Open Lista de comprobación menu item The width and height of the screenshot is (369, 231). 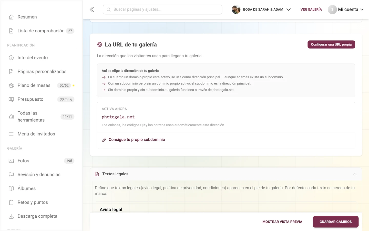tap(41, 31)
